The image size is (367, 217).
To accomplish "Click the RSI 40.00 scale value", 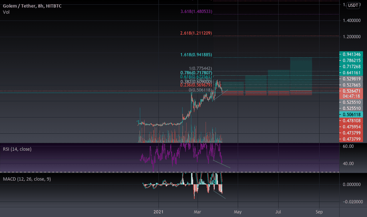I will (x=348, y=163).
